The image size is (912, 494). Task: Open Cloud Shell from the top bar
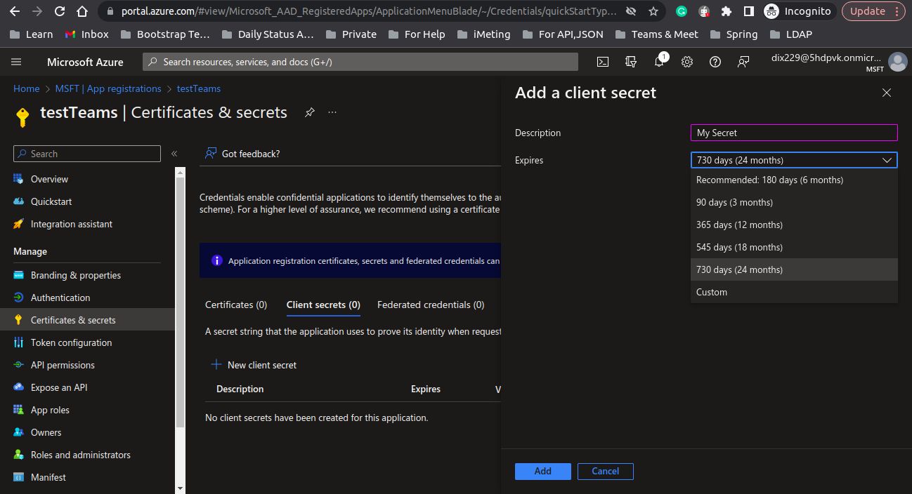602,62
